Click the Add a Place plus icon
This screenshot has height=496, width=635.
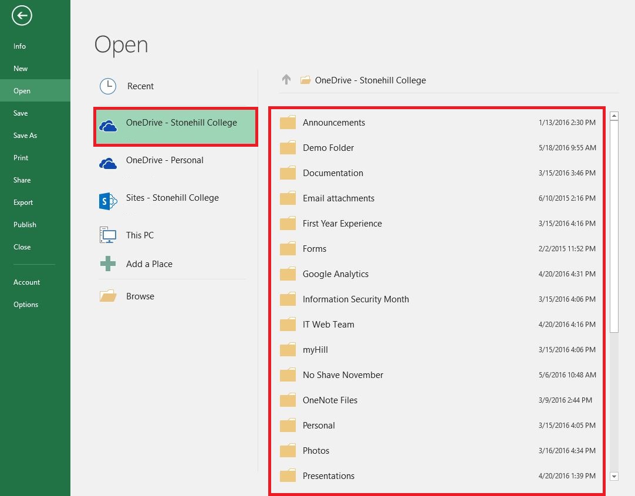click(x=108, y=264)
